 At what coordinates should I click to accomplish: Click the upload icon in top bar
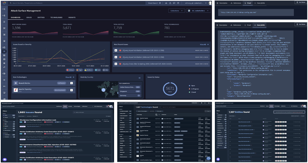(170, 3)
